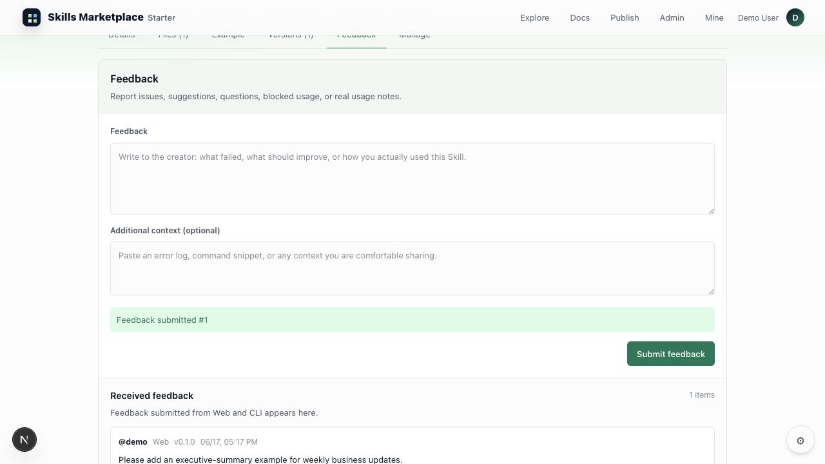Click the 'Web' source label
The height and width of the screenshot is (464, 825).
point(160,442)
